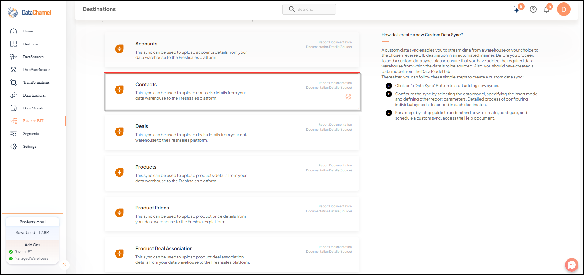Viewport: 584px width, 275px height.
Task: Open Documentation Details (Source) for Products
Action: [x=329, y=170]
